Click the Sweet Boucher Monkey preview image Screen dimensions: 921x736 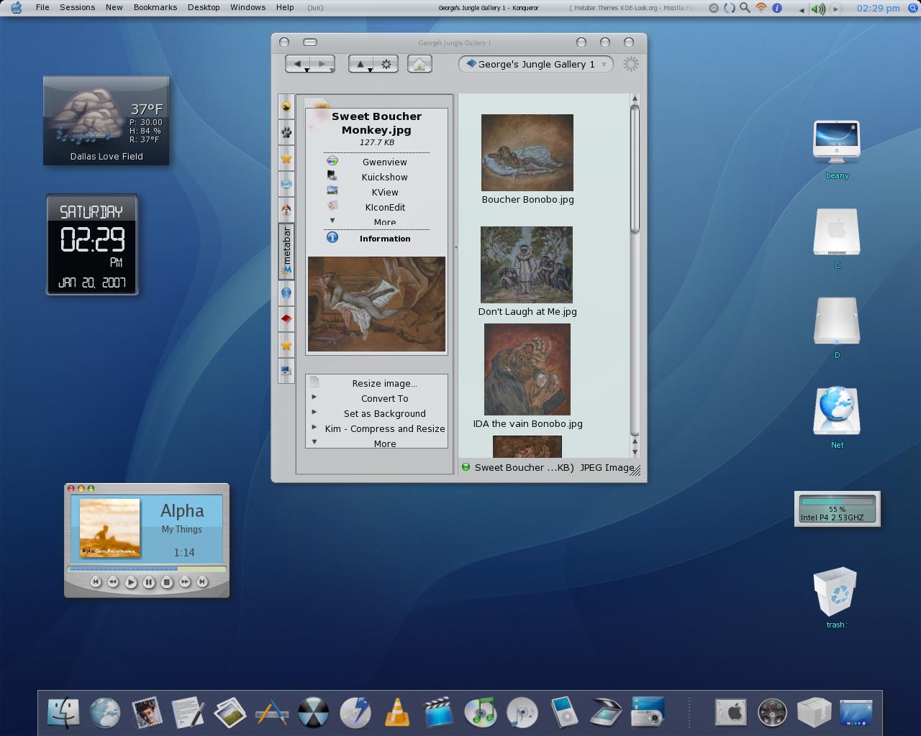tap(376, 304)
